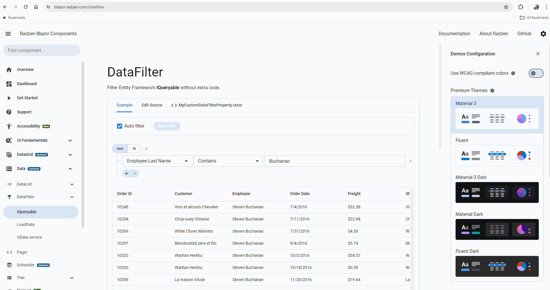Select the And filter operator
The height and width of the screenshot is (290, 550).
click(120, 149)
